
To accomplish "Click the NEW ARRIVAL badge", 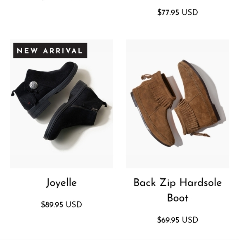I will [50, 50].
